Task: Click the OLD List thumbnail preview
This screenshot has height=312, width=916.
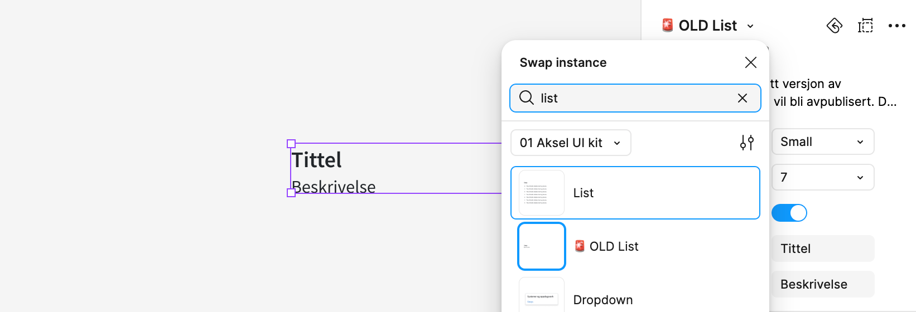Action: [x=542, y=246]
